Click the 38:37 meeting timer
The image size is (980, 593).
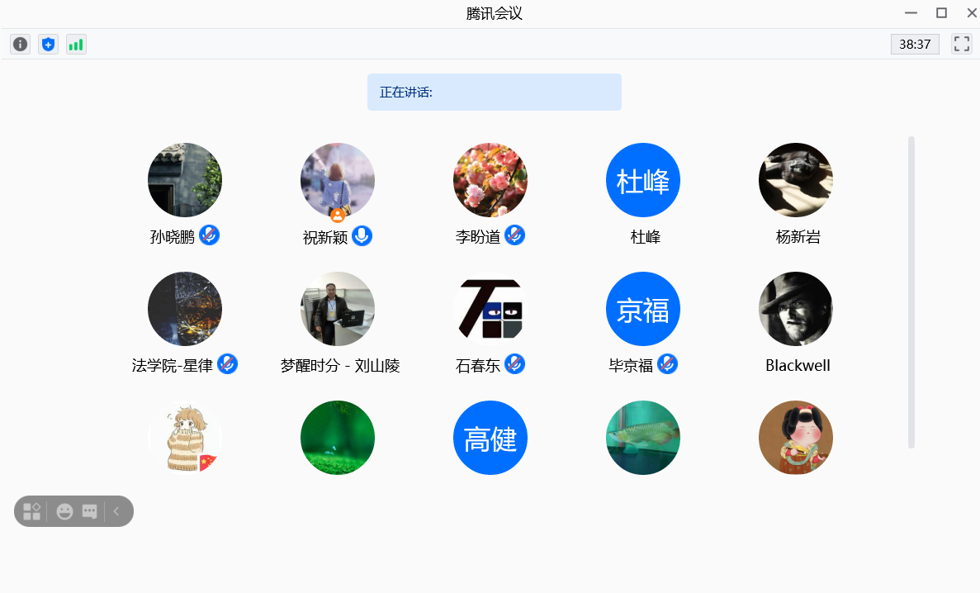915,45
